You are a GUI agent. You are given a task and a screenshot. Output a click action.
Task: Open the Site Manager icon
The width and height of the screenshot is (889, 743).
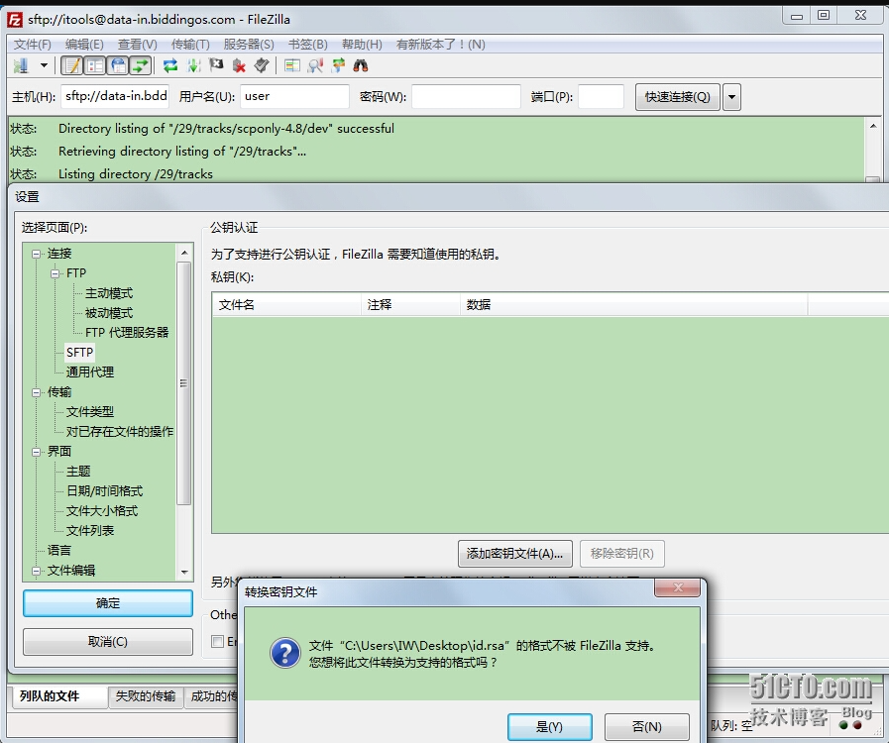pyautogui.click(x=21, y=66)
